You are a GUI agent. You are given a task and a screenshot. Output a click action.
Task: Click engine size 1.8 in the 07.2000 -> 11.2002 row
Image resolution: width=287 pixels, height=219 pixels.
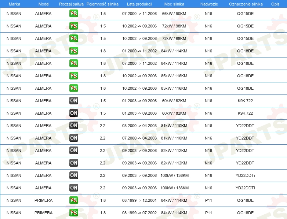click(x=103, y=63)
